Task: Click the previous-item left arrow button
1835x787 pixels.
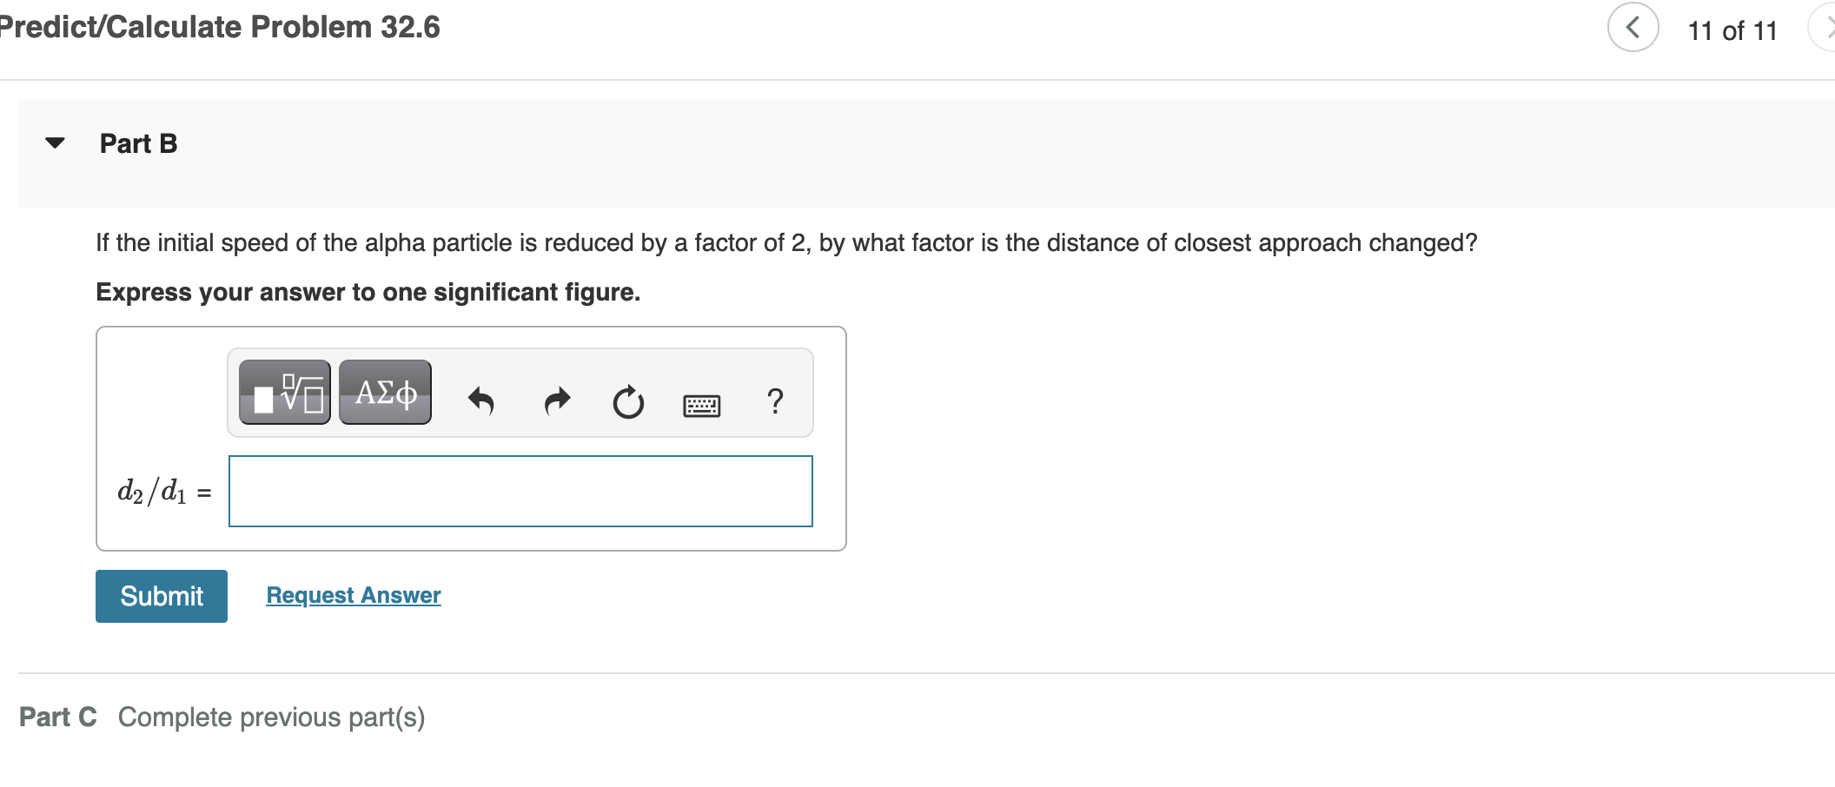Action: (1633, 27)
